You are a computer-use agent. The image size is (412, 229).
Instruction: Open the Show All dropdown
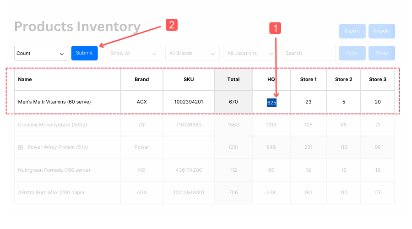(134, 53)
